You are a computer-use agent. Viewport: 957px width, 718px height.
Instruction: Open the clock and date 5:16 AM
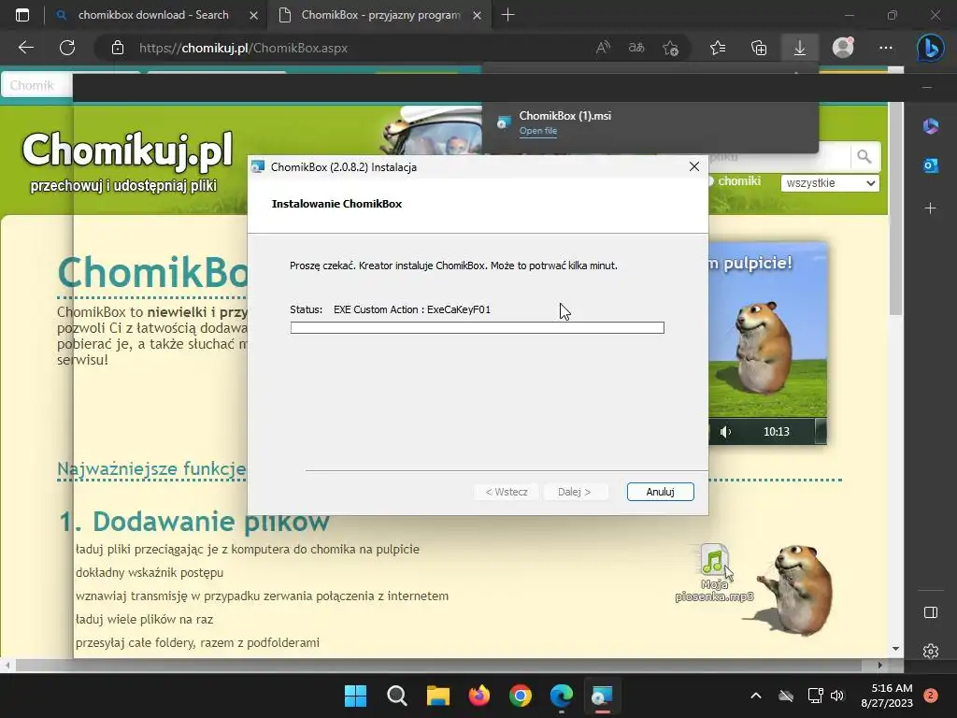tap(887, 696)
